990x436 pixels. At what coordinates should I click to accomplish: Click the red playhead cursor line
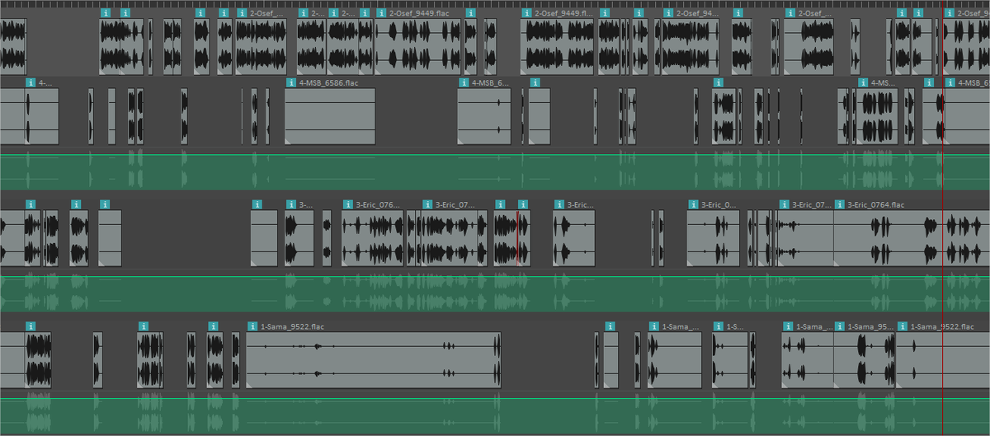pos(942,218)
